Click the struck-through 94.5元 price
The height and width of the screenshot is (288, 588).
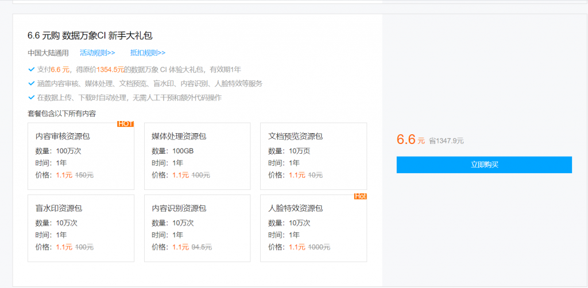click(x=202, y=247)
